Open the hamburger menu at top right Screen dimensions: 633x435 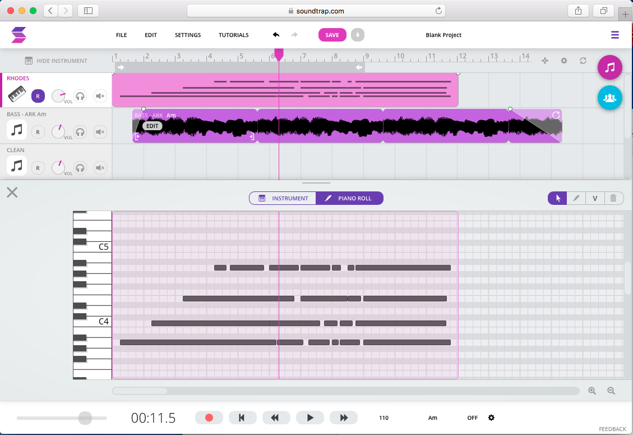(x=615, y=35)
